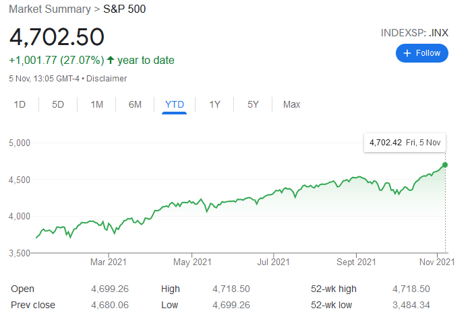Click the green up arrow icon

point(111,60)
